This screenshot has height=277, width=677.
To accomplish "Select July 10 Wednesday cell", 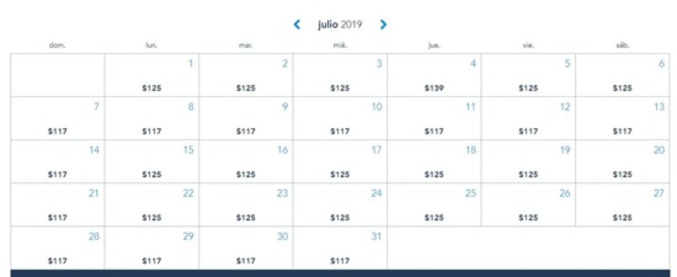I will pos(340,118).
